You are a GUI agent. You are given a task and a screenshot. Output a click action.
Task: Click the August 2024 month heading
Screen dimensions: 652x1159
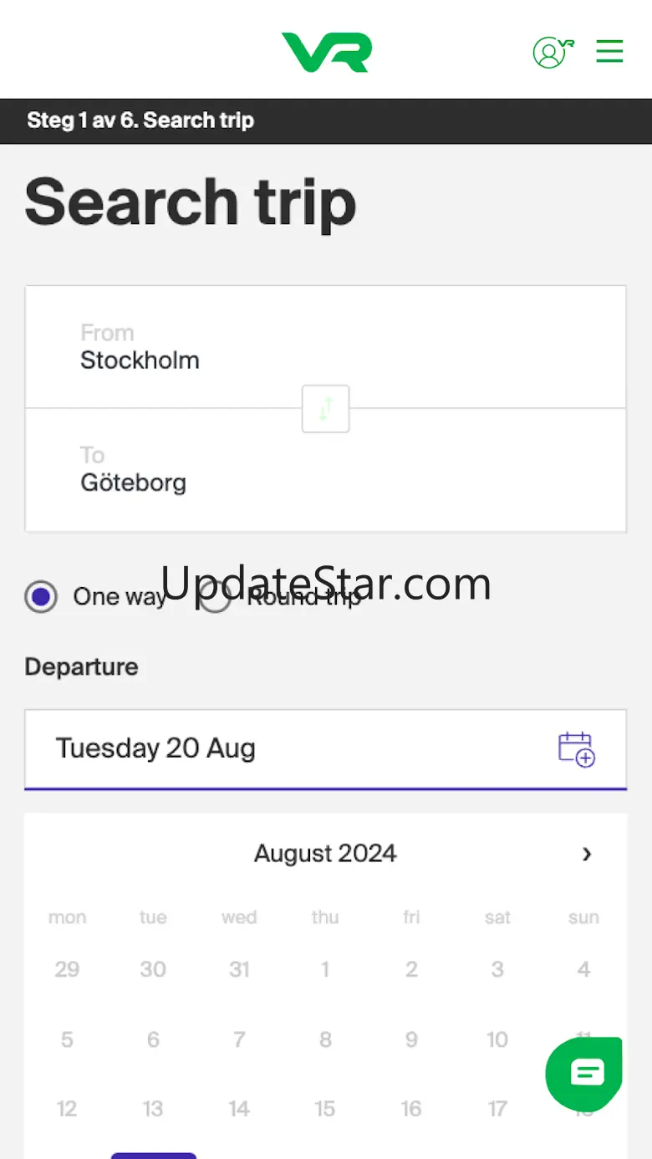coord(325,854)
